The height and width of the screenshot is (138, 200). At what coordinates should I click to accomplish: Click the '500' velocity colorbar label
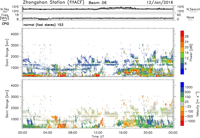[x=187, y=92]
